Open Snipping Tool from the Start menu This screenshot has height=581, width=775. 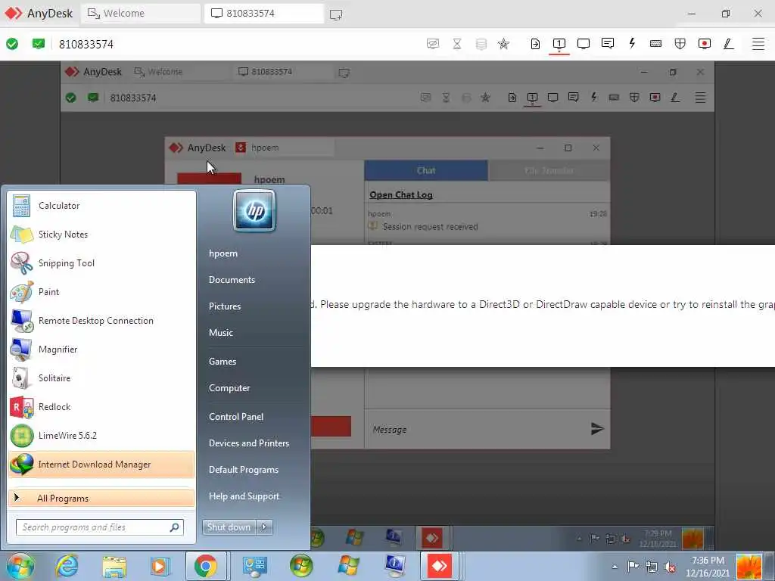coord(101,263)
